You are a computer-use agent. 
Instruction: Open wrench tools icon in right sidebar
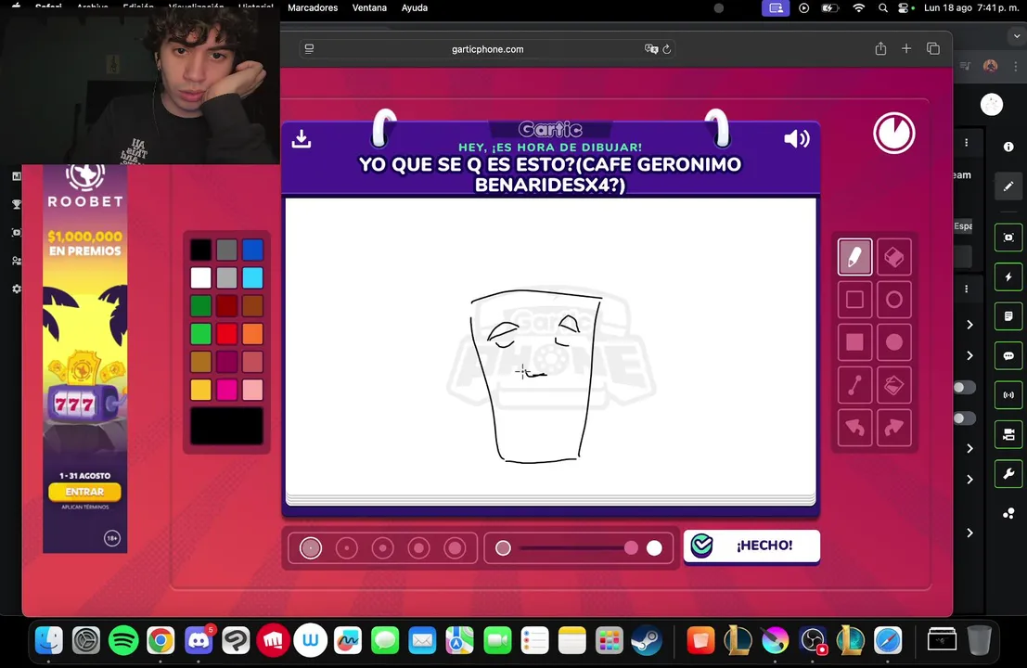pos(1008,473)
